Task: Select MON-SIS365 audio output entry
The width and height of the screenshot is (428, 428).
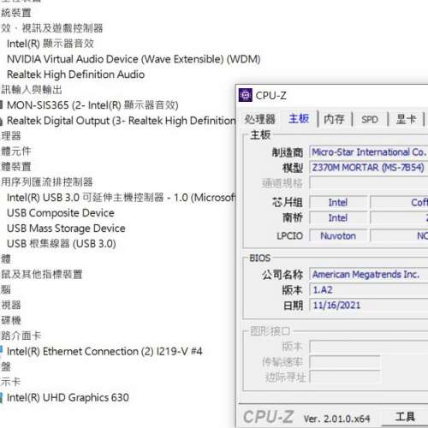Action: pyautogui.click(x=92, y=105)
